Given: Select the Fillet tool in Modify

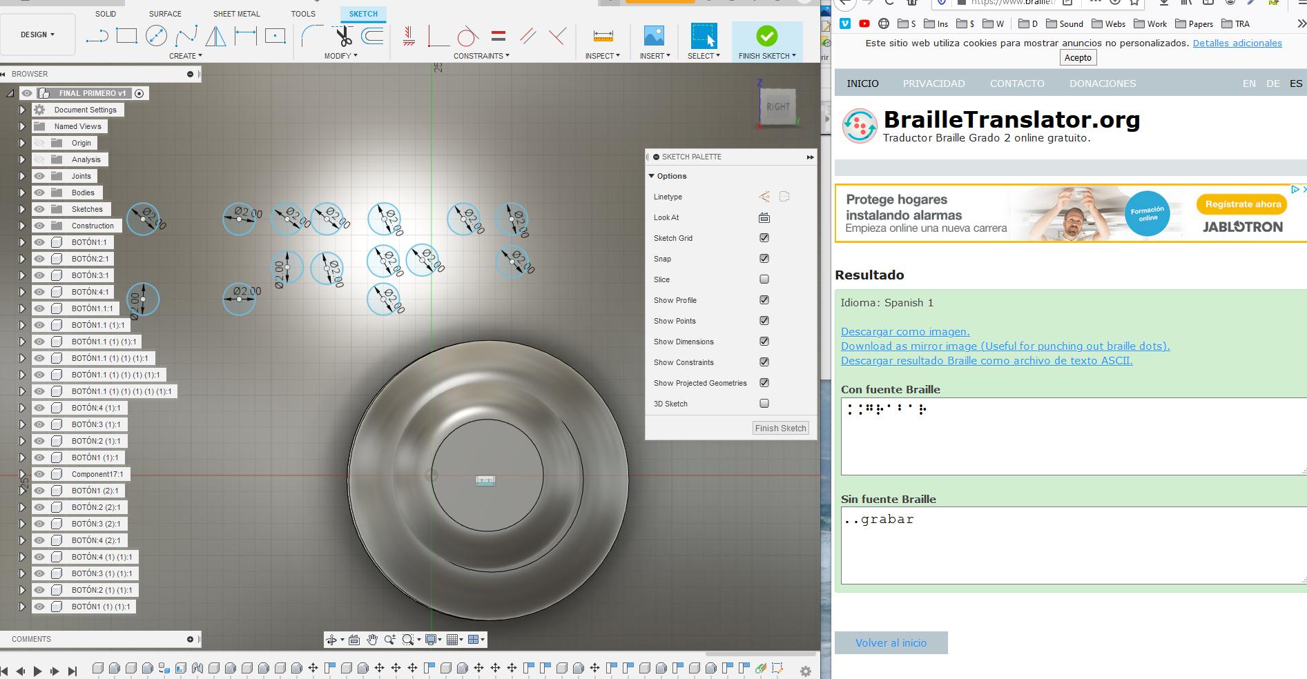Looking at the screenshot, I should 312,36.
